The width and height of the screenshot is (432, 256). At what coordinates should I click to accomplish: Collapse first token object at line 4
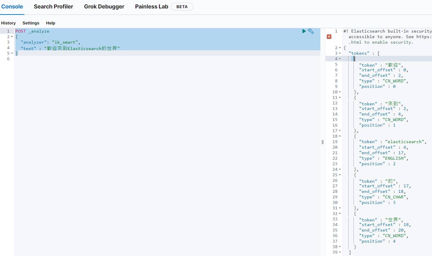[340, 59]
